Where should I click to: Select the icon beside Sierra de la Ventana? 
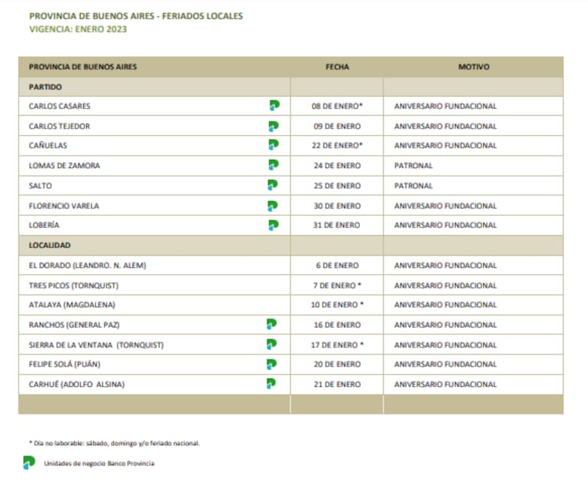(271, 344)
